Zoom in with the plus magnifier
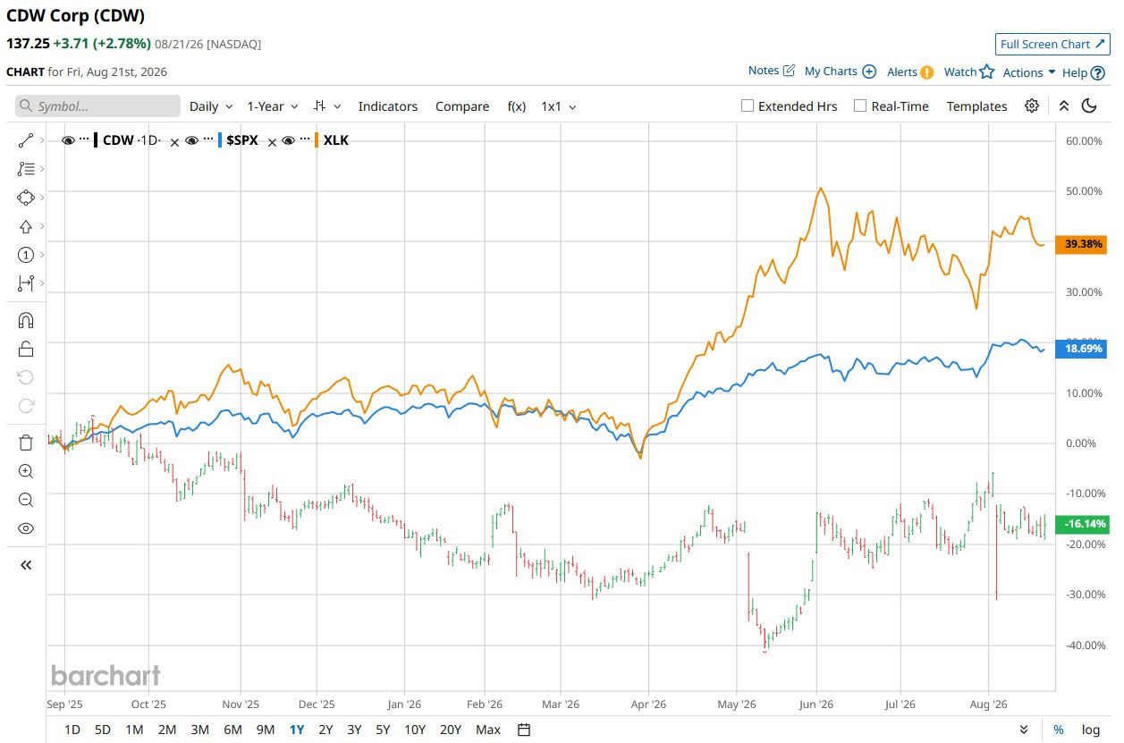The image size is (1124, 743). click(25, 471)
